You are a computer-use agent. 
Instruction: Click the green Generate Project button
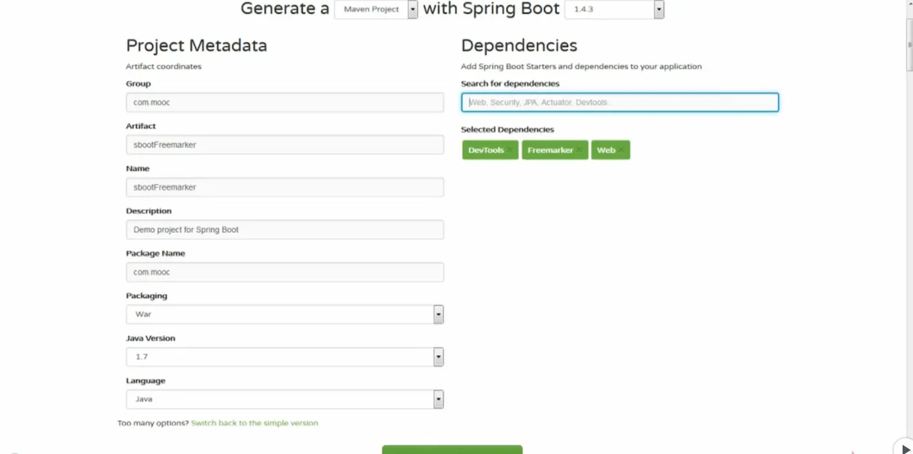click(x=452, y=449)
